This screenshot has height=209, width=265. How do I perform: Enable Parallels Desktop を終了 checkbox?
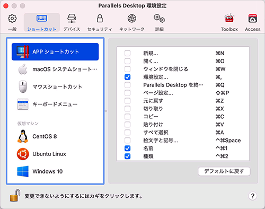[127, 85]
